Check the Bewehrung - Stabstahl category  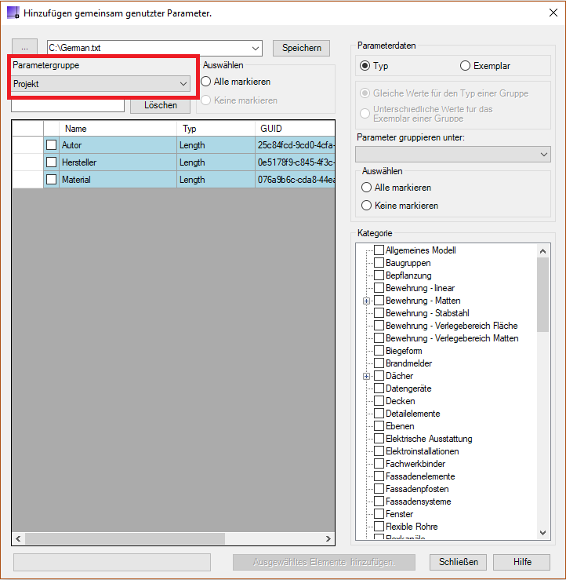(379, 313)
